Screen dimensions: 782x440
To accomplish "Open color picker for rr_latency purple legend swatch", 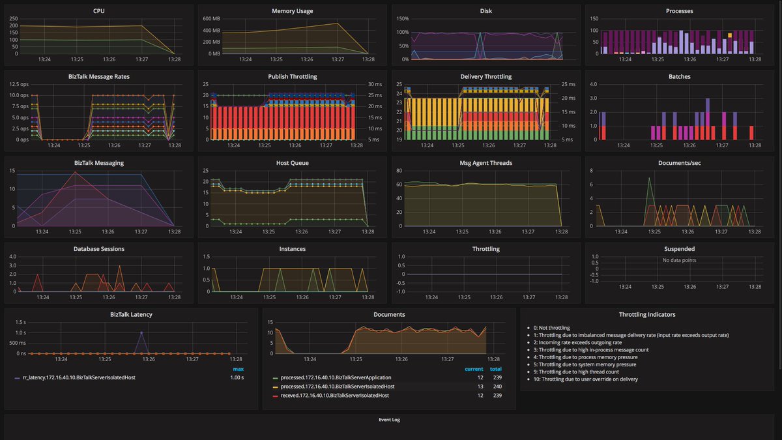I will (x=17, y=377).
